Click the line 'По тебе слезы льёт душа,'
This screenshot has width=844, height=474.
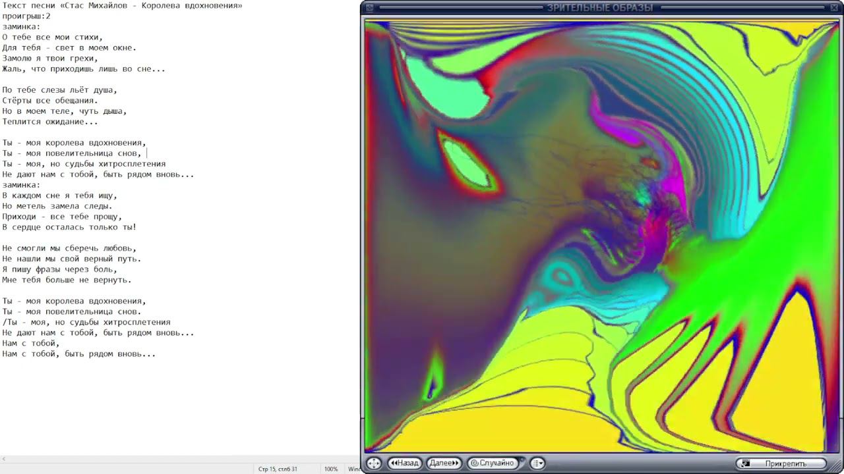point(60,90)
